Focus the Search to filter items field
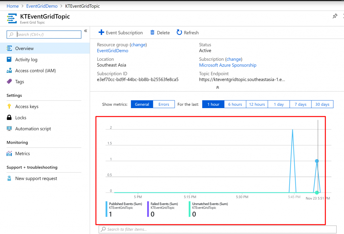The width and height of the screenshot is (344, 234). [217, 229]
